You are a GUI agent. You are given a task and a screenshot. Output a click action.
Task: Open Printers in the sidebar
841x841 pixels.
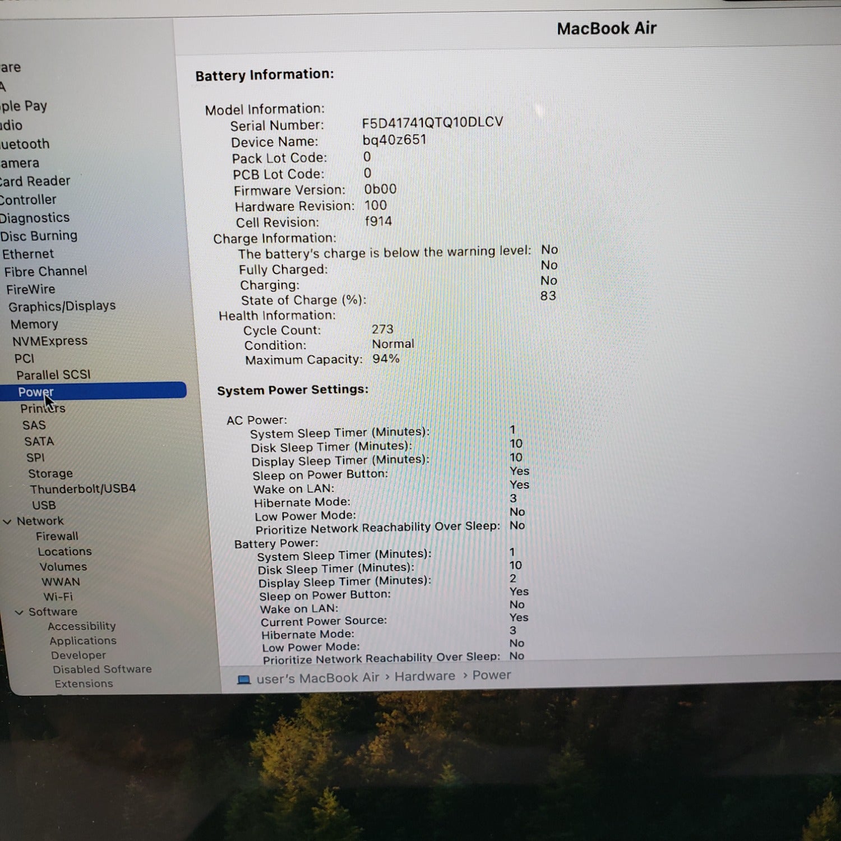pos(43,408)
